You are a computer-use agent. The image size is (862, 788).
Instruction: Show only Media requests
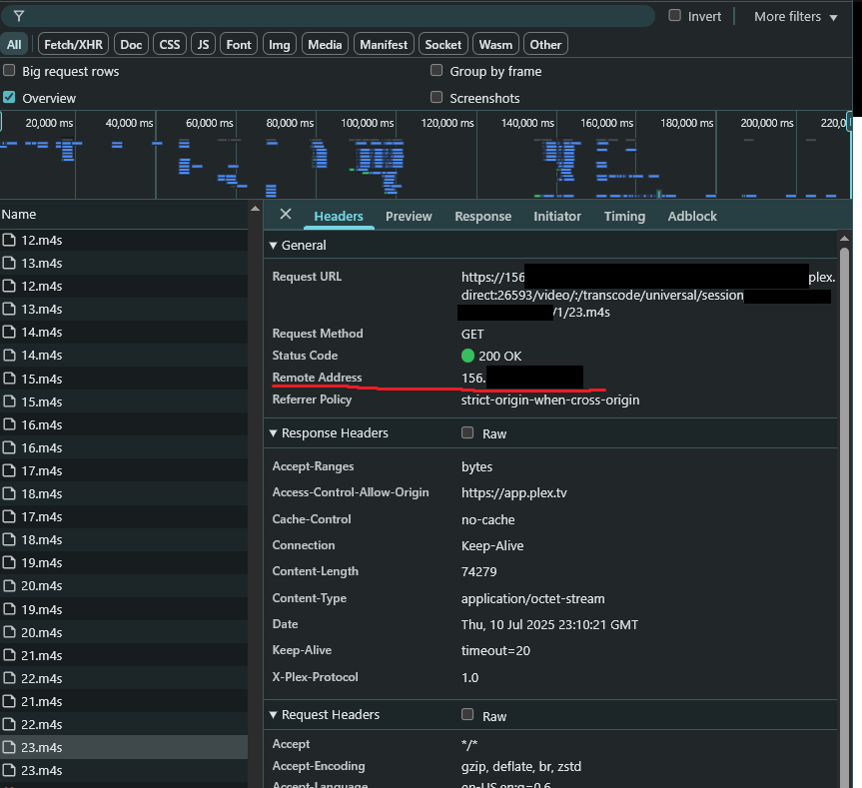tap(325, 45)
